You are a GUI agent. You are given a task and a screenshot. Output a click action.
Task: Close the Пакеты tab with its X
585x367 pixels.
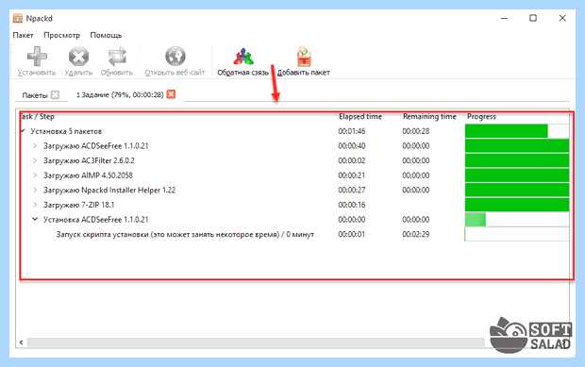[x=55, y=94]
